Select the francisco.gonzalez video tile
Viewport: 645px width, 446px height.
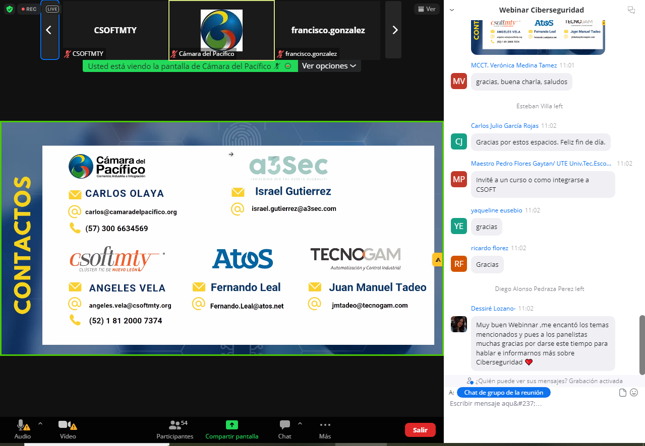tap(328, 30)
